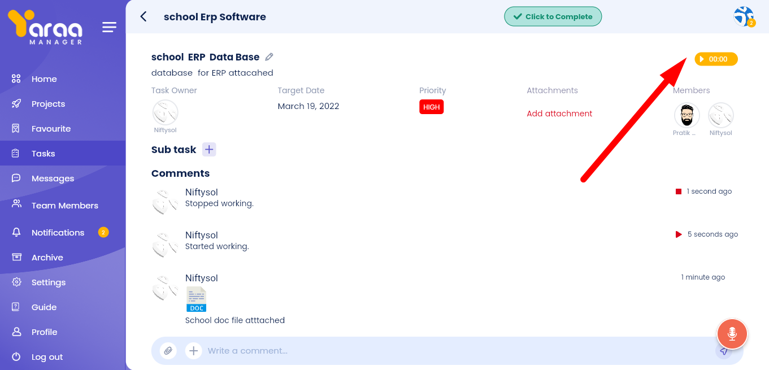Image resolution: width=769 pixels, height=370 pixels.
Task: Open the attached DOC file icon
Action: click(x=196, y=299)
